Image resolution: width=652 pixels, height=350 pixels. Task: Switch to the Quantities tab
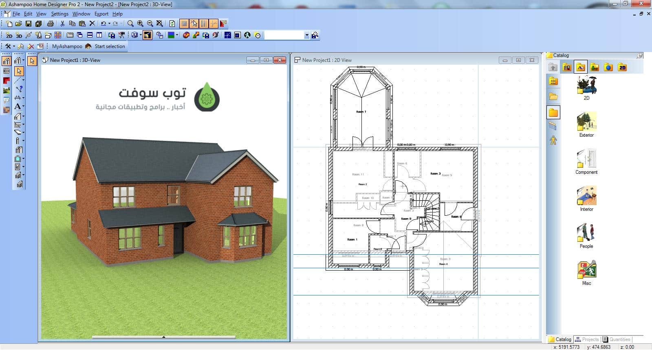coord(616,339)
